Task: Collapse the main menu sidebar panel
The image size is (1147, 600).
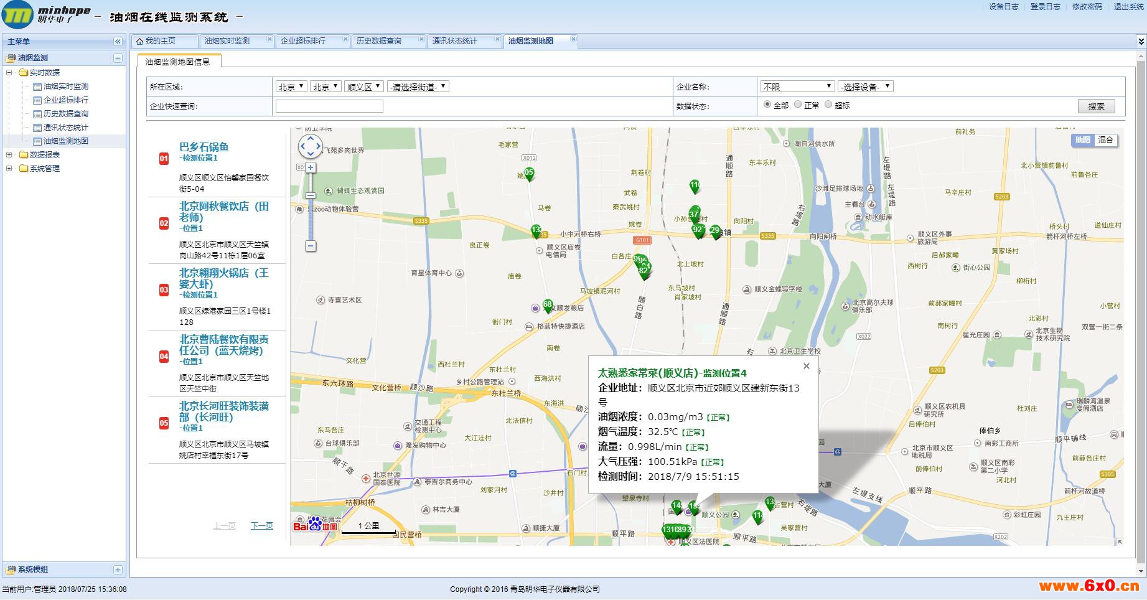Action: click(x=118, y=42)
